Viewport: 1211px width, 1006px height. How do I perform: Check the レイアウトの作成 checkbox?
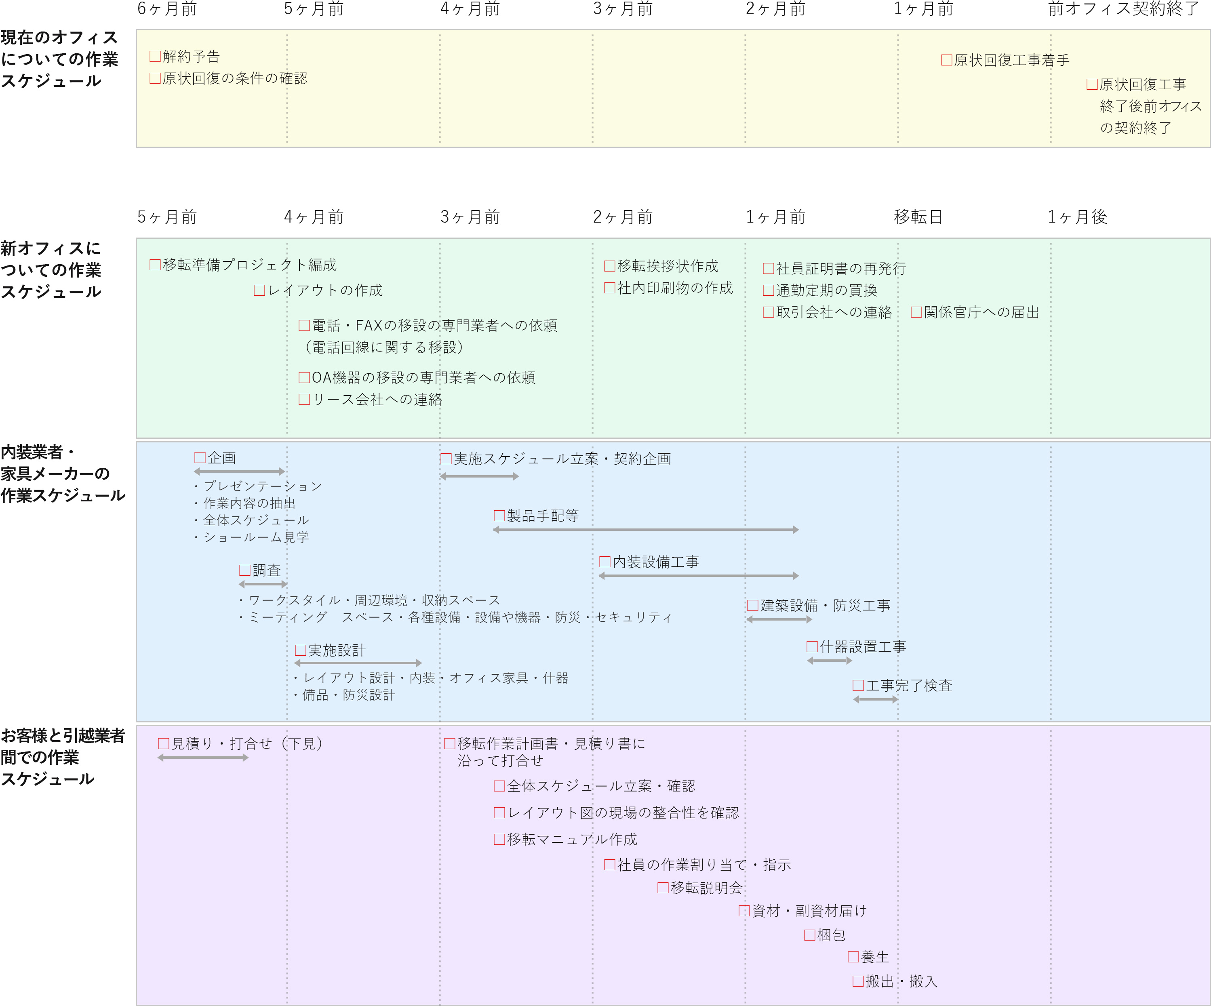[259, 290]
